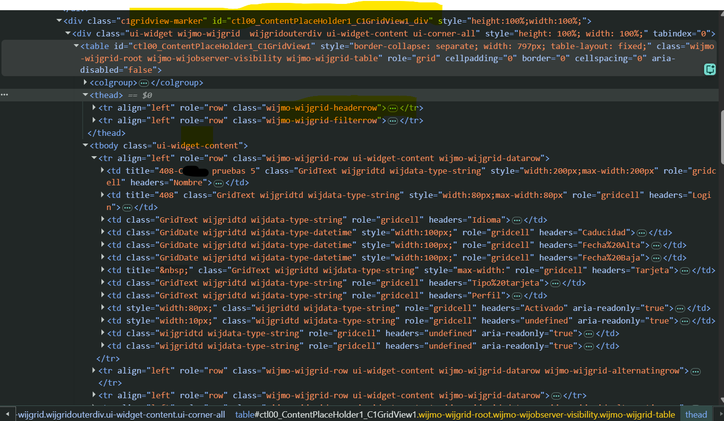
Task: Expand the td with headers Tarjeta
Action: (x=102, y=270)
